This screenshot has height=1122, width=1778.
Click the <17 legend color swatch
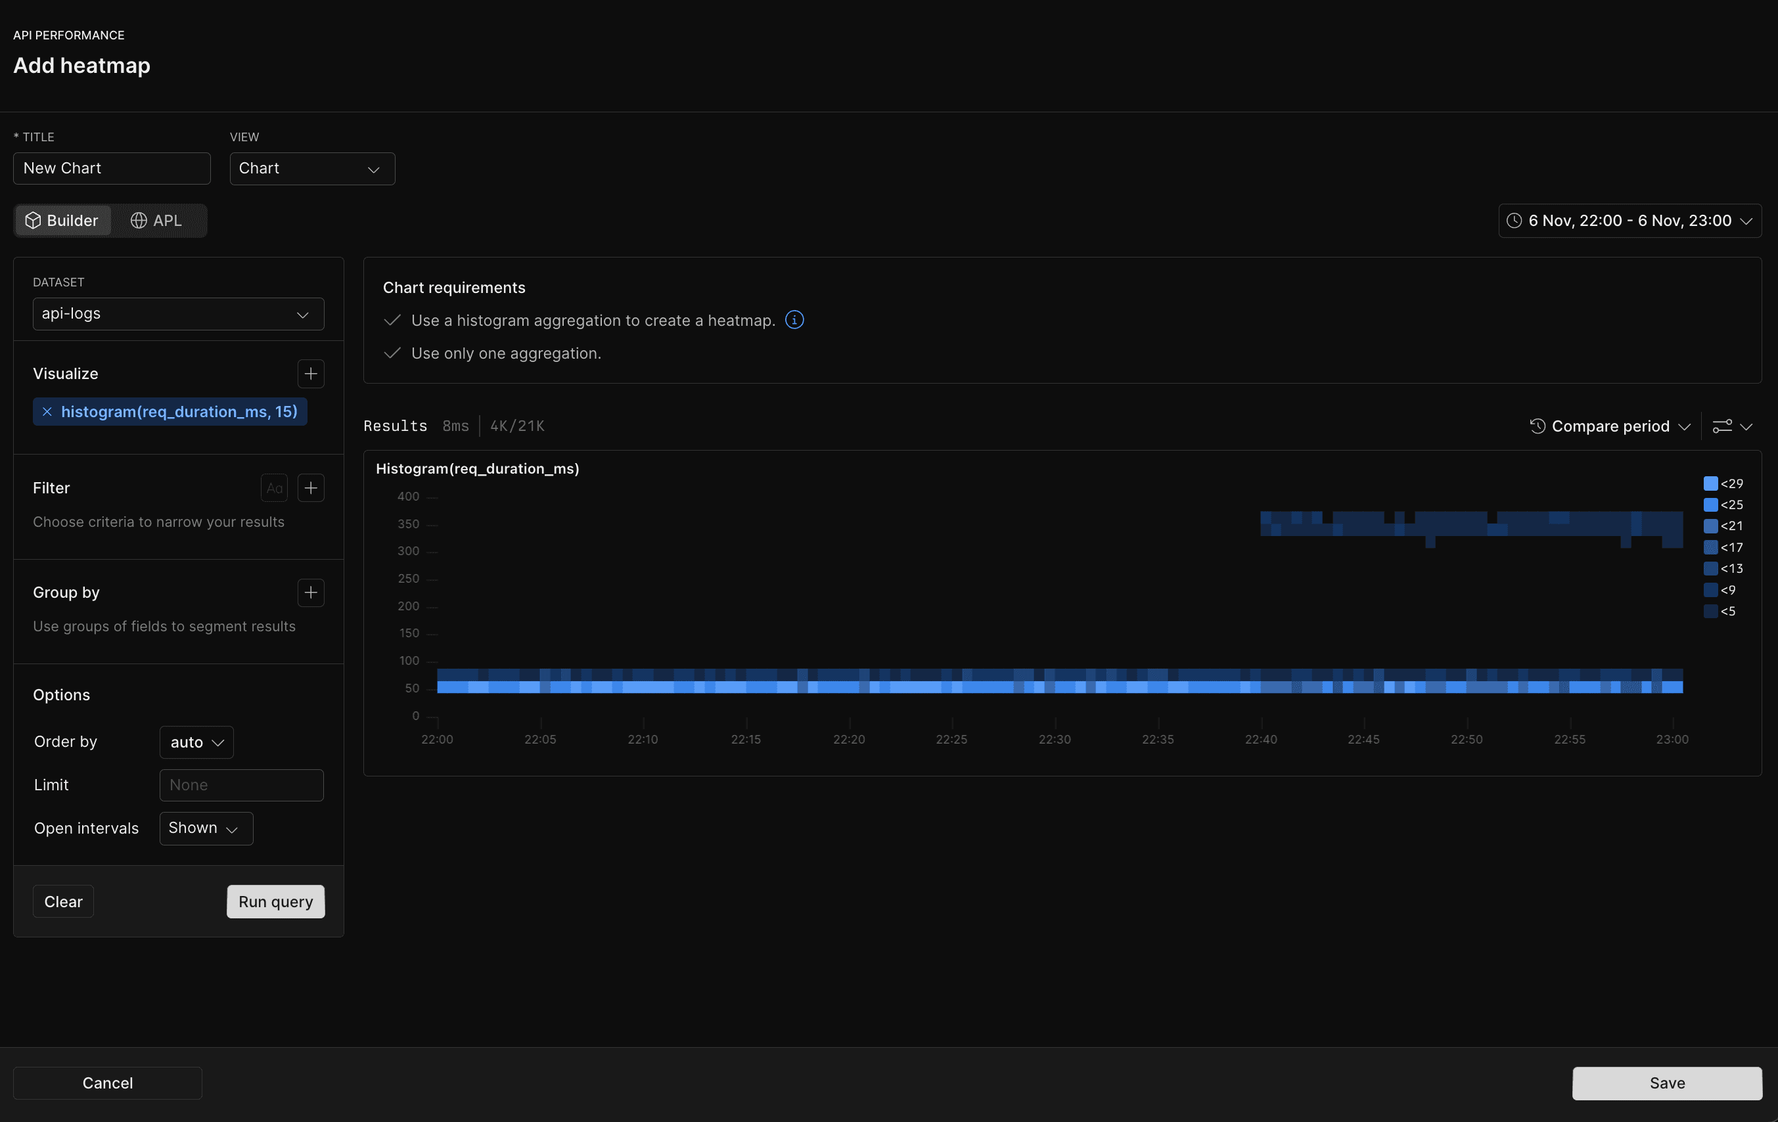click(1710, 547)
